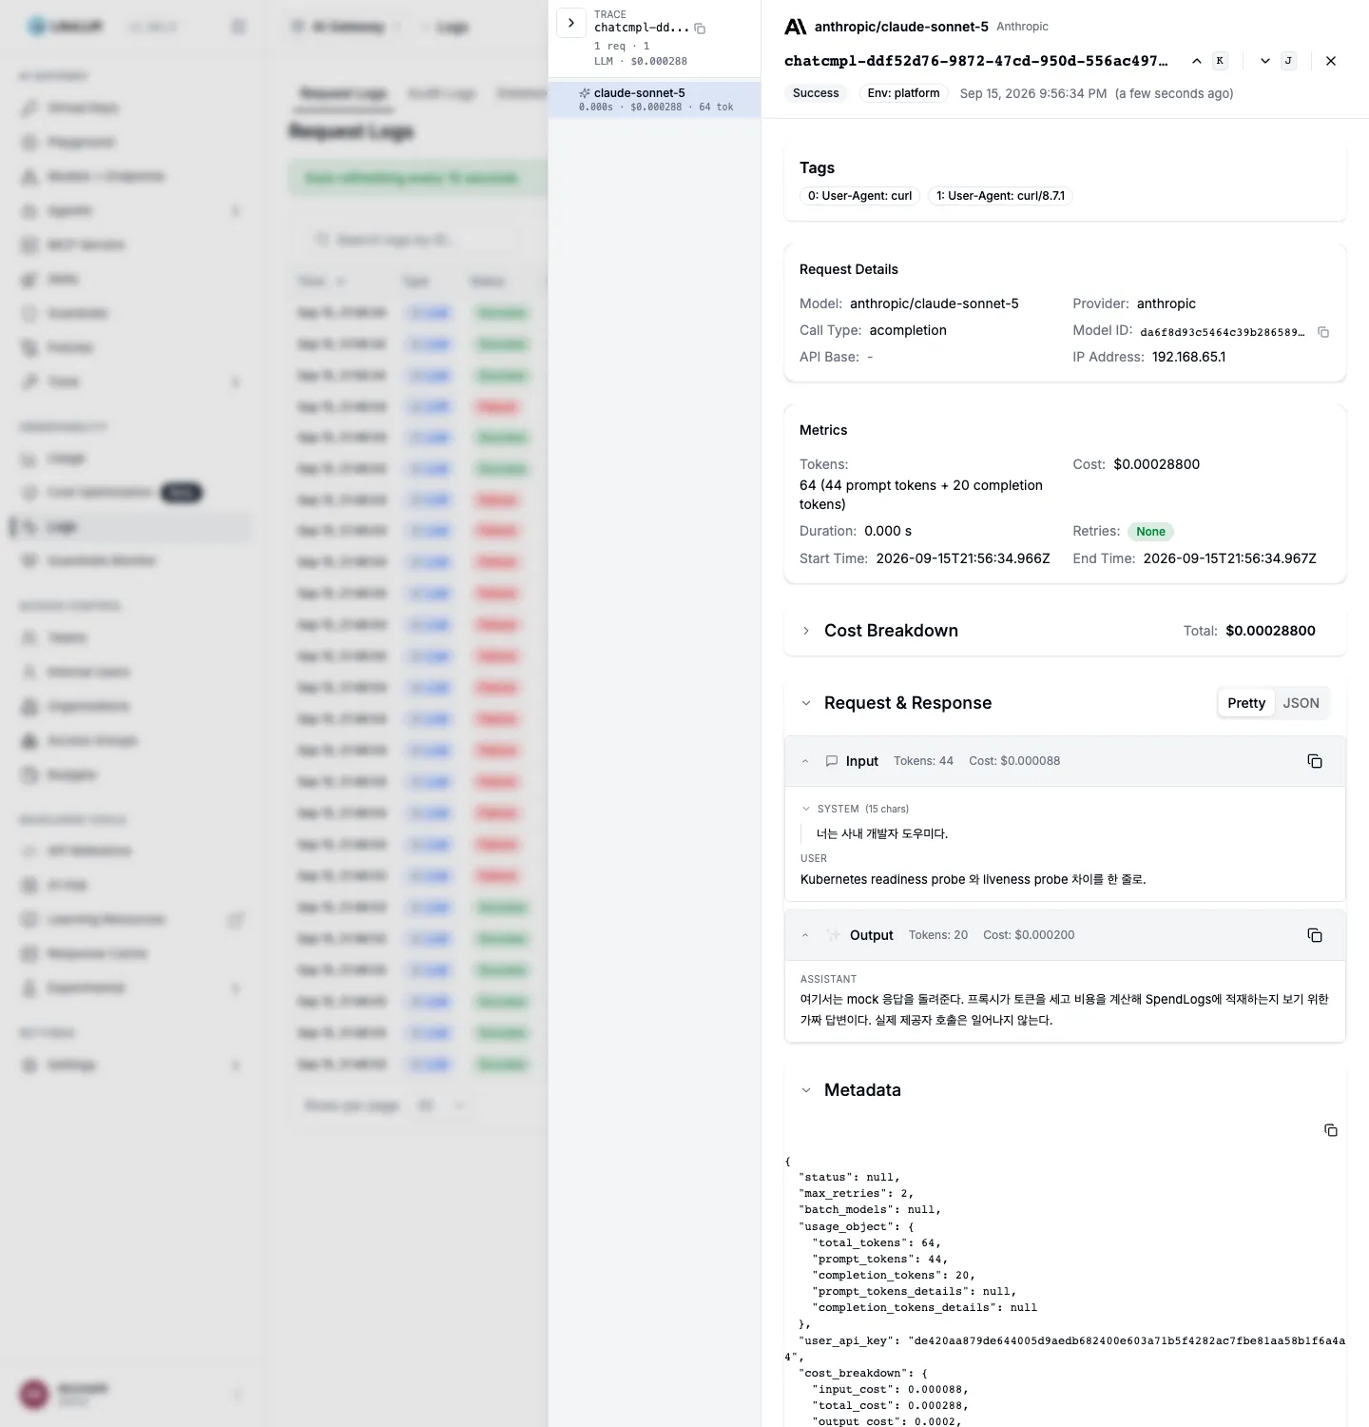Screen dimensions: 1369x1427
Task: Collapse the Input block
Action: 805,761
